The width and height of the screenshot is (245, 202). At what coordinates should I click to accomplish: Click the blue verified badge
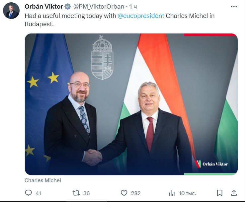point(67,7)
